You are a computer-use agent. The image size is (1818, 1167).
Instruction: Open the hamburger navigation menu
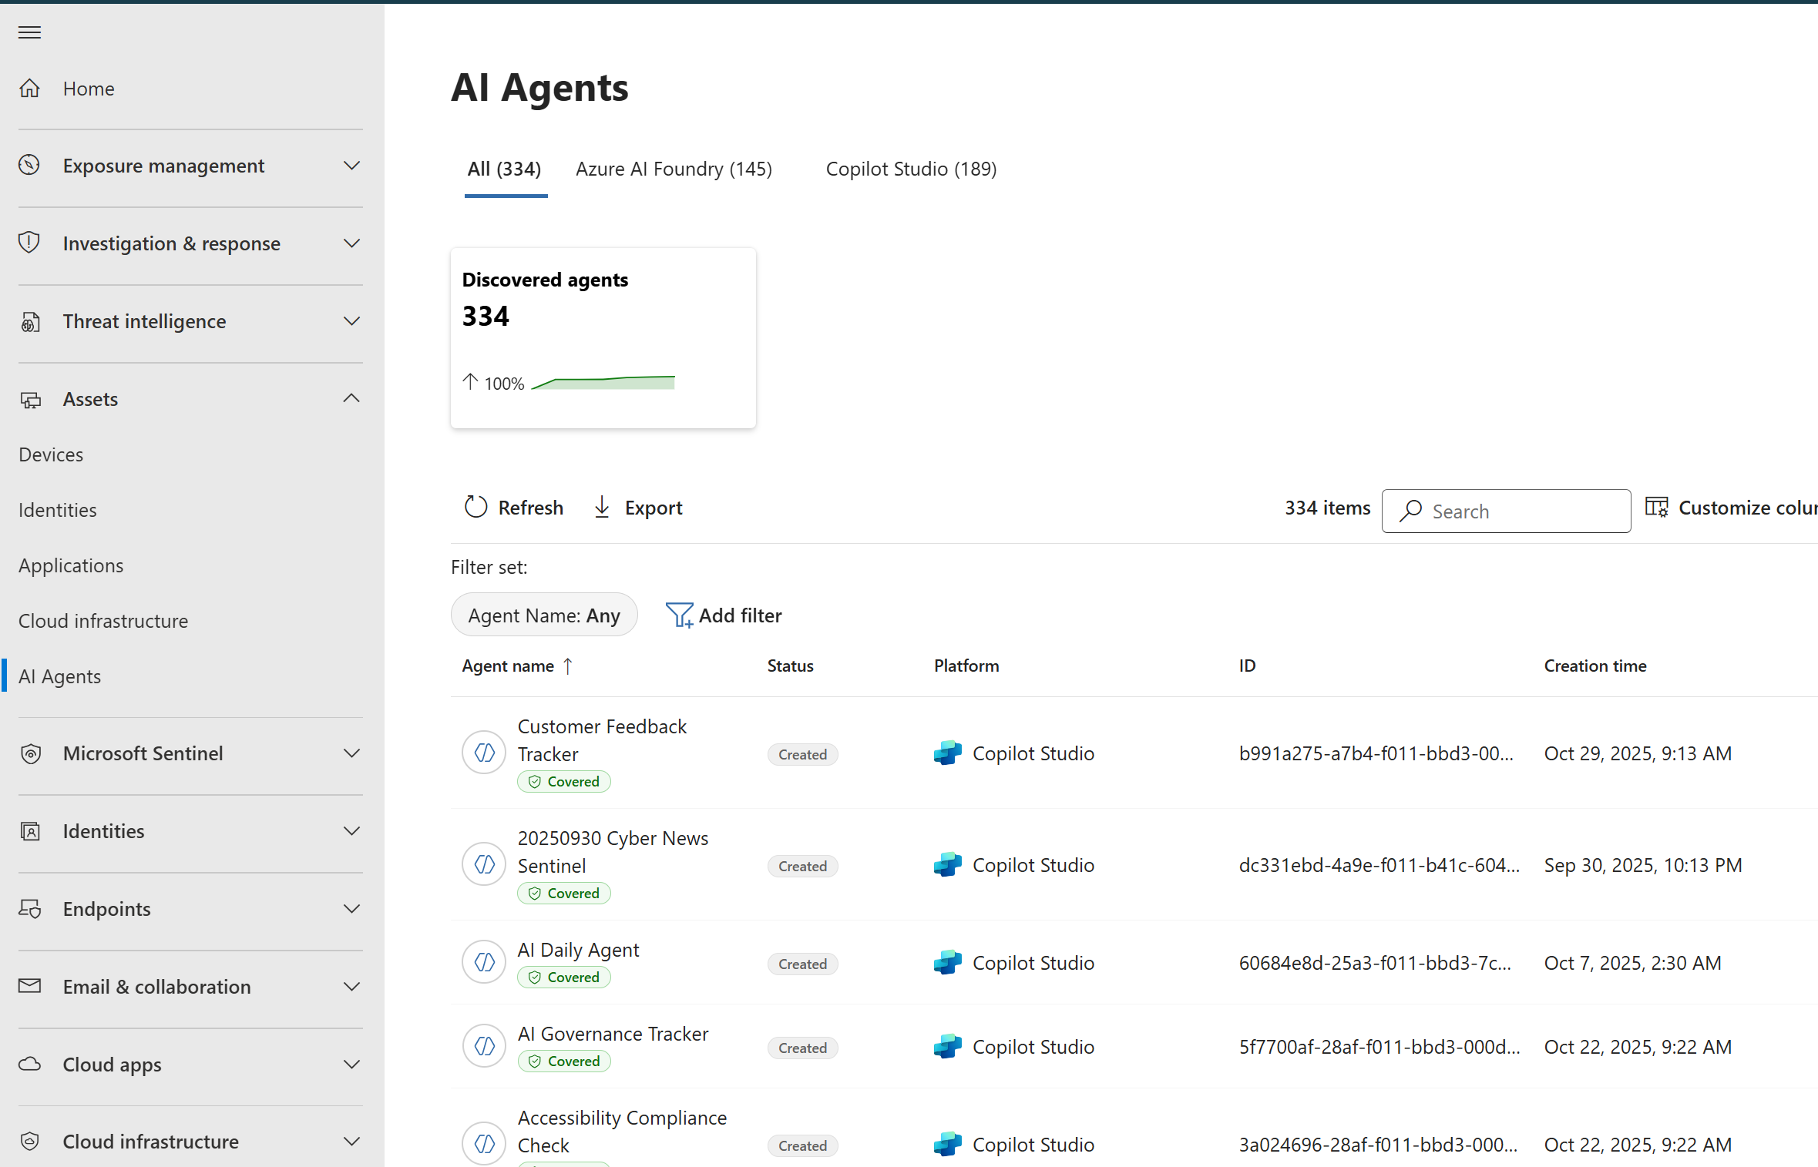coord(29,32)
